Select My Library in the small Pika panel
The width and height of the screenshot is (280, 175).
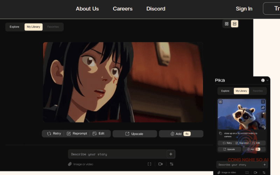point(241,91)
